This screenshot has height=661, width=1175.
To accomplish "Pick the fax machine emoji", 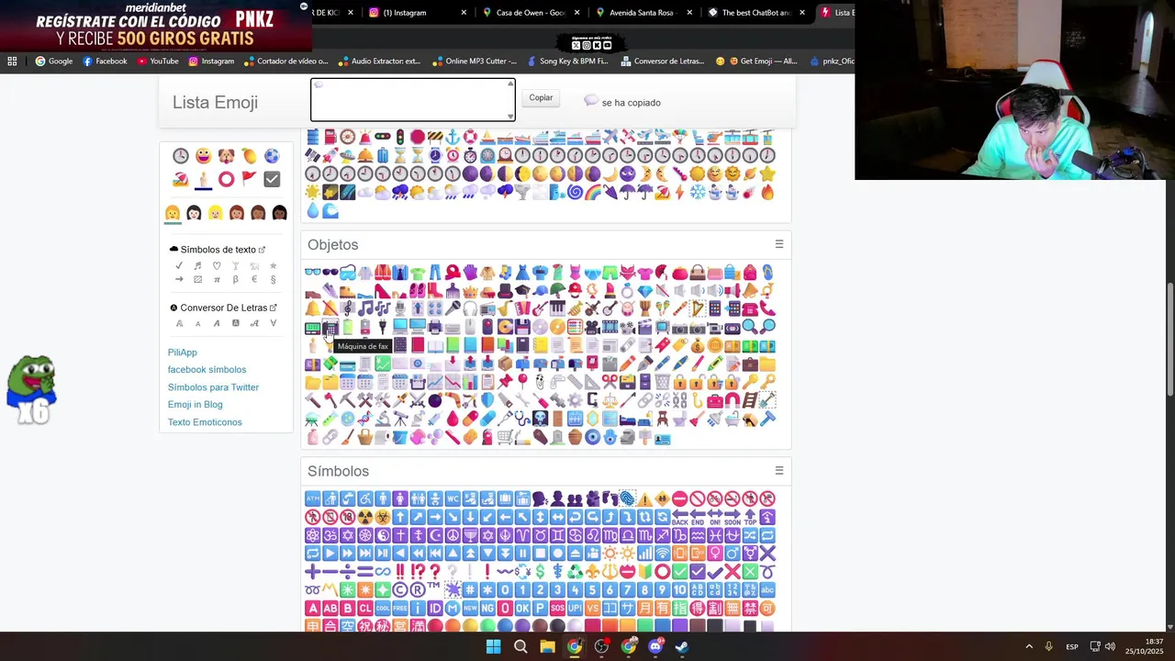I will 330,328.
